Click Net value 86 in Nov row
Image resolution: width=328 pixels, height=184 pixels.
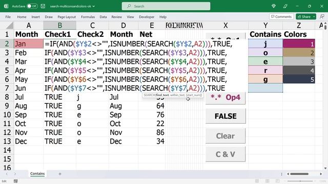[x=152, y=132]
